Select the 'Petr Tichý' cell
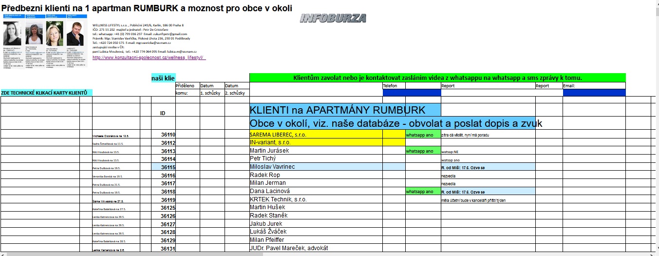659x256 pixels. click(x=316, y=158)
